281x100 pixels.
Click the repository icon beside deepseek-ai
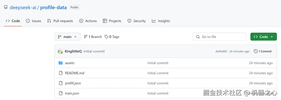[x=6, y=7]
